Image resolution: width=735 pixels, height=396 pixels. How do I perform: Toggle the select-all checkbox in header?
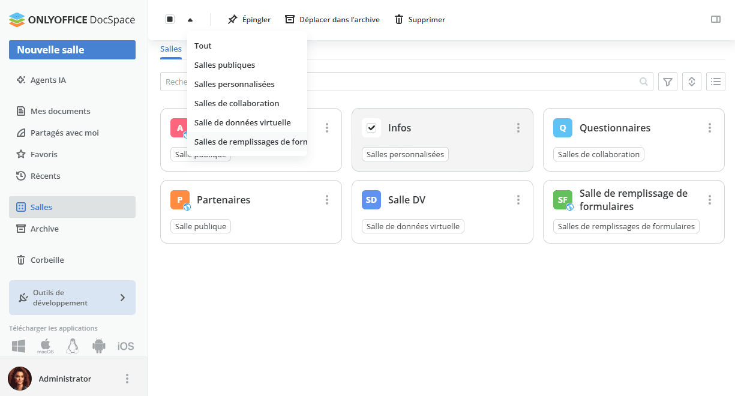click(x=170, y=19)
